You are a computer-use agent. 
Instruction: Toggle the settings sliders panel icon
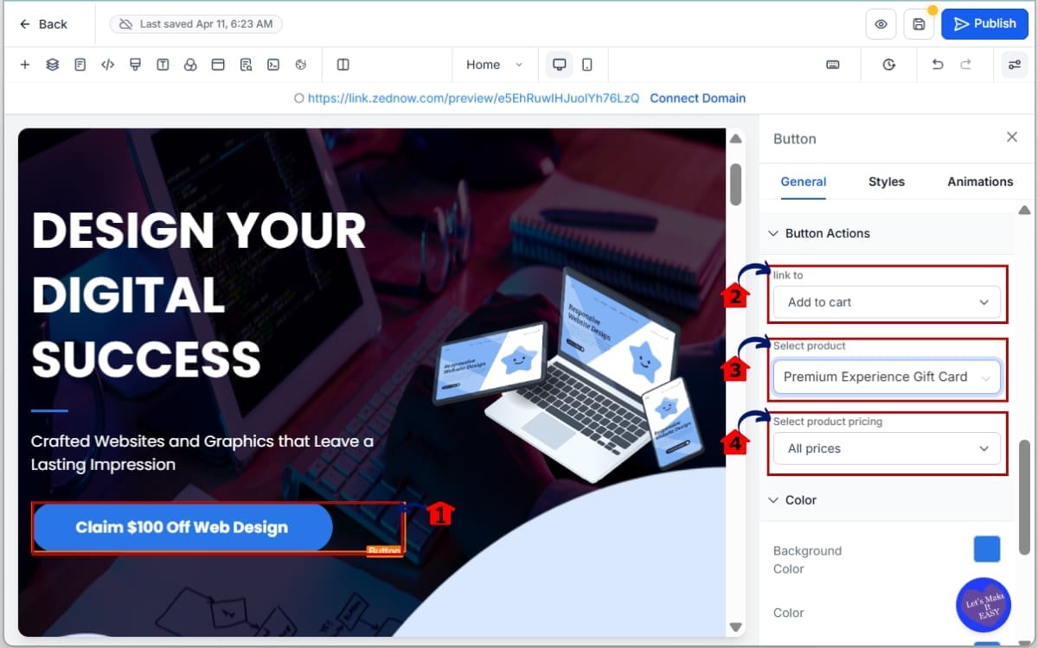coord(1014,65)
